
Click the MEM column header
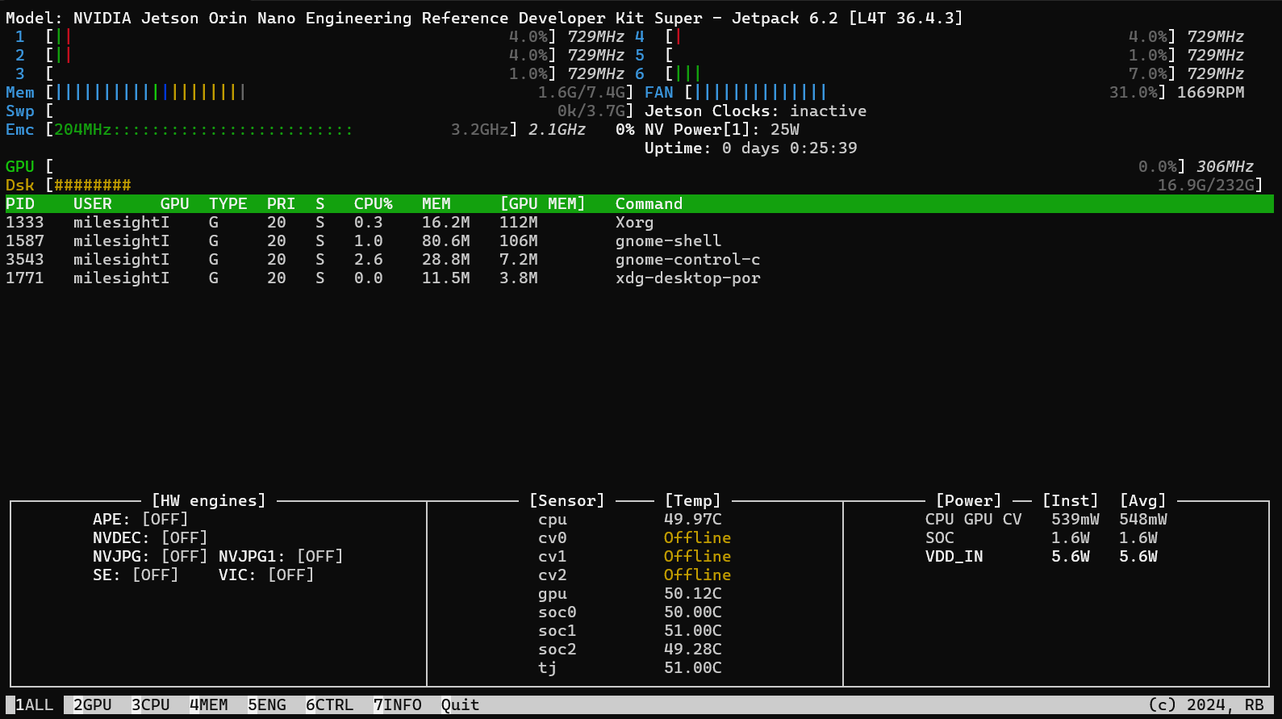[x=436, y=203]
